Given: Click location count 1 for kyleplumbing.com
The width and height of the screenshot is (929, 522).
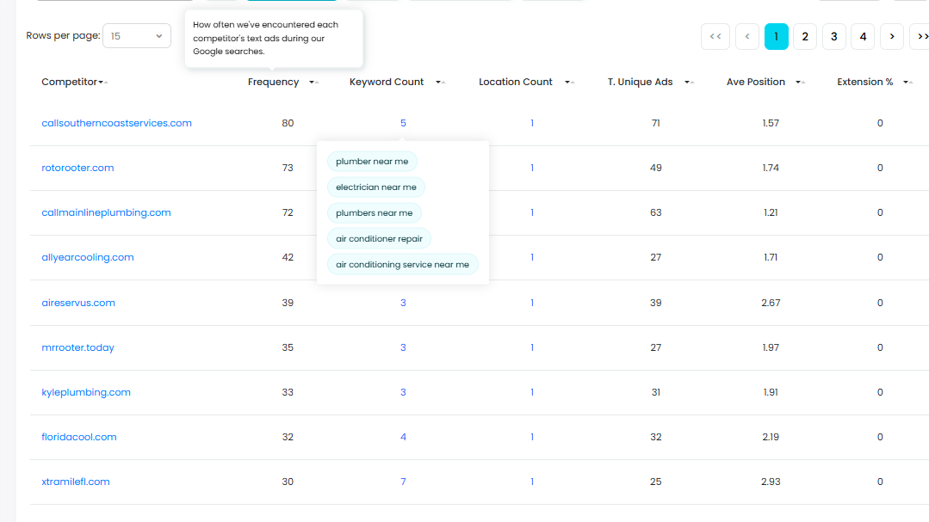Looking at the screenshot, I should (x=532, y=392).
